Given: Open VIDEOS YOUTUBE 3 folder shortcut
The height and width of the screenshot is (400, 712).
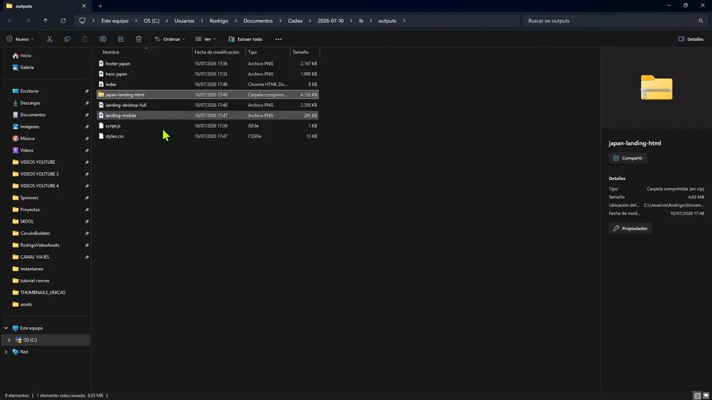Looking at the screenshot, I should (x=39, y=174).
